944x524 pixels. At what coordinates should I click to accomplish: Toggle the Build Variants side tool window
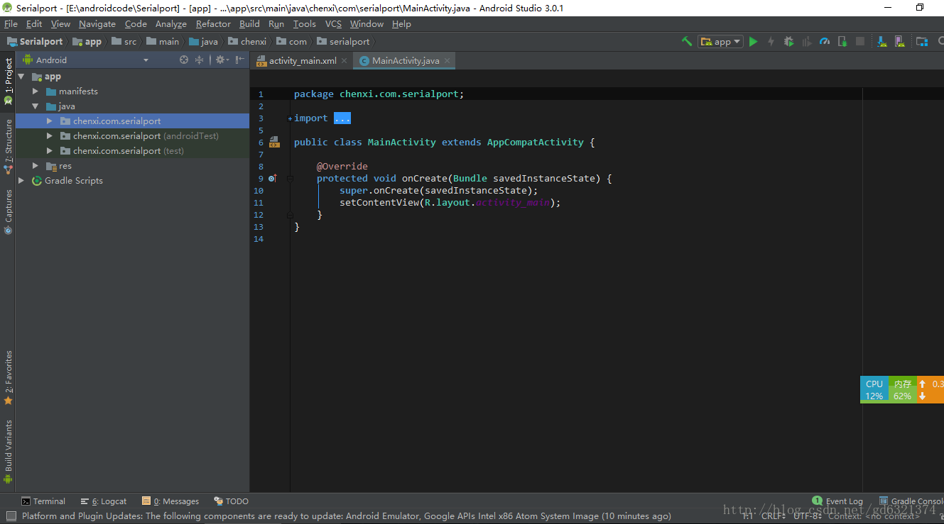pyautogui.click(x=9, y=452)
